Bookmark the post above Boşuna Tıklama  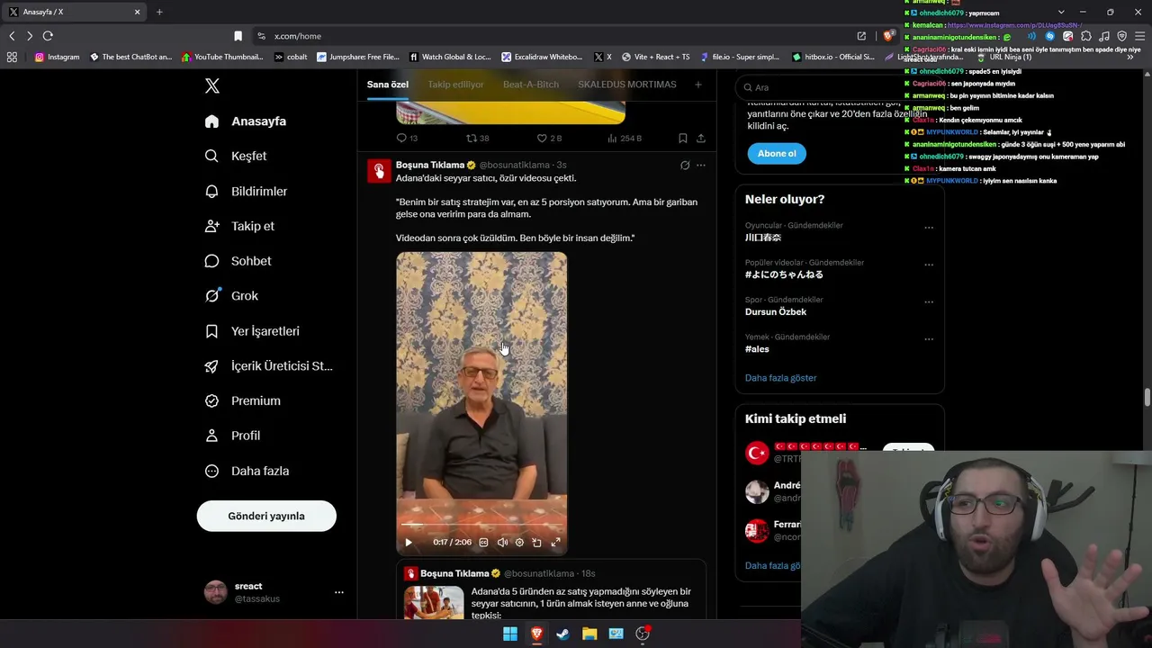click(682, 138)
